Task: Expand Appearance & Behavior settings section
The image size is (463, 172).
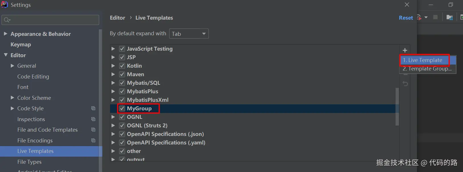Action: [x=5, y=34]
